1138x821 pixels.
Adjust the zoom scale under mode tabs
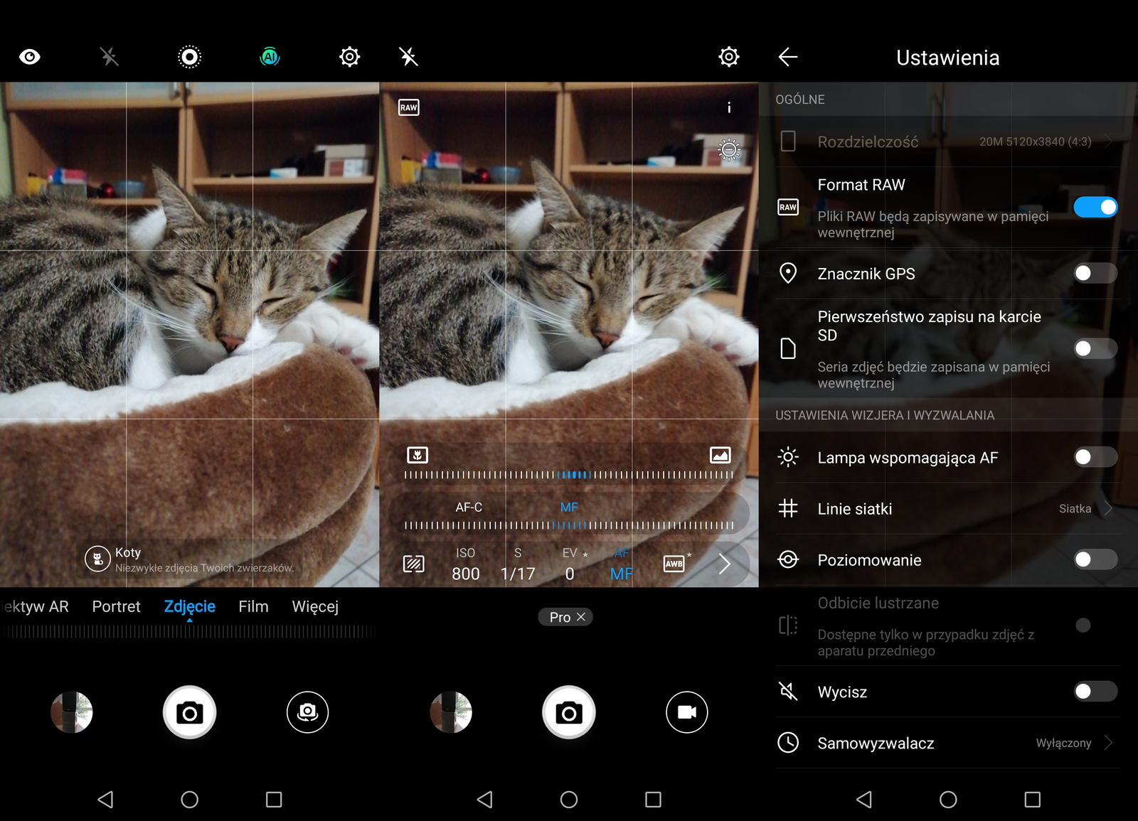pos(189,632)
